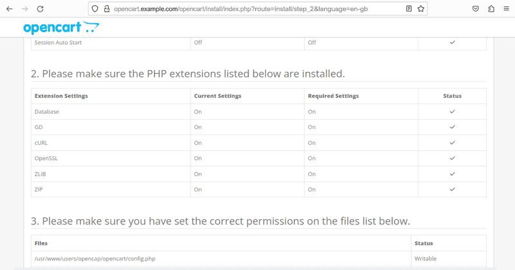This screenshot has width=515, height=270.
Task: Click the browser forward arrow
Action: [24, 9]
